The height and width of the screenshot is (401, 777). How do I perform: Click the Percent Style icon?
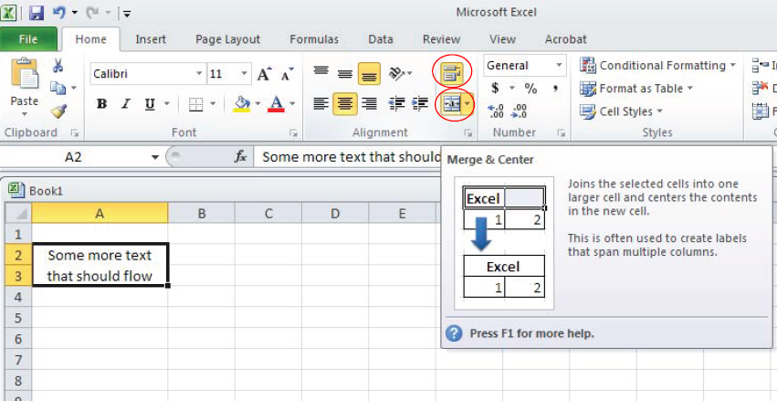click(x=530, y=89)
